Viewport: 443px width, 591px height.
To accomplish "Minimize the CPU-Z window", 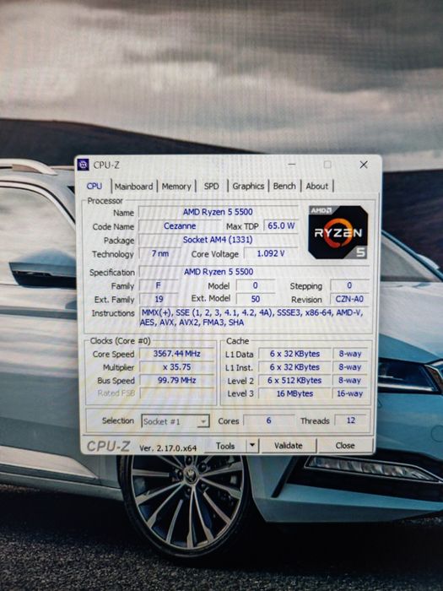I will click(x=292, y=165).
